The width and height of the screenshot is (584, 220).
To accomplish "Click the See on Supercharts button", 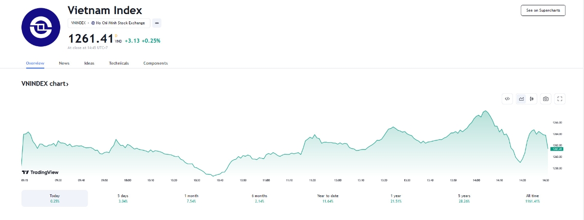I will [x=543, y=10].
